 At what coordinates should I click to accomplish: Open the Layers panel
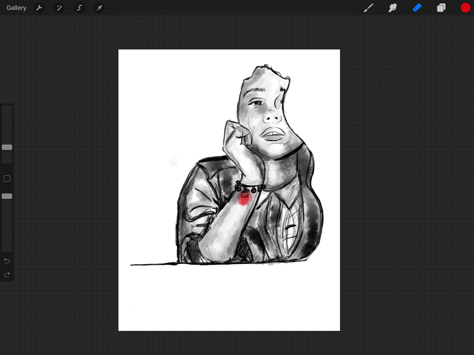(441, 8)
